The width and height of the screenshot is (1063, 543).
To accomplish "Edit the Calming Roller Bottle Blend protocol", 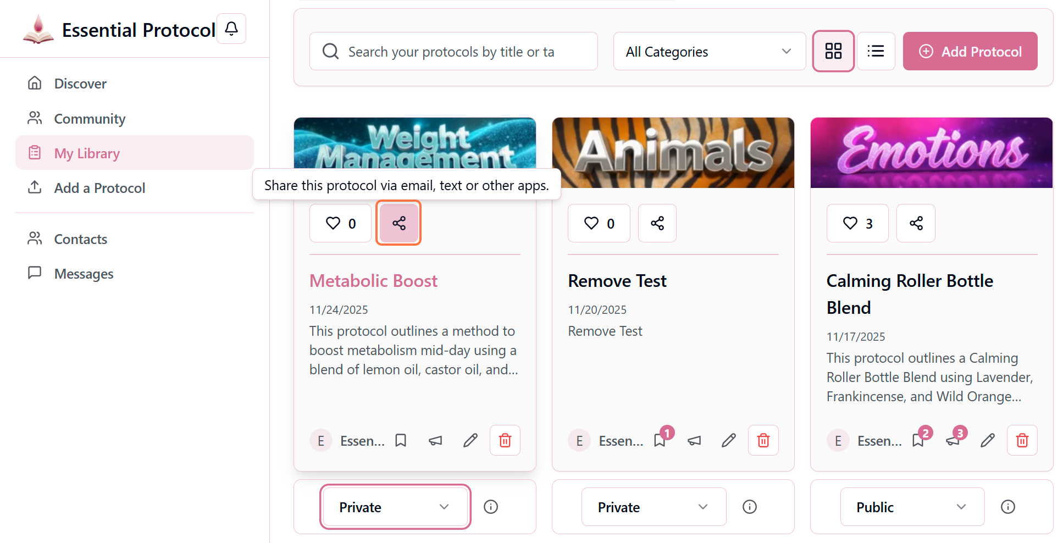I will point(987,440).
